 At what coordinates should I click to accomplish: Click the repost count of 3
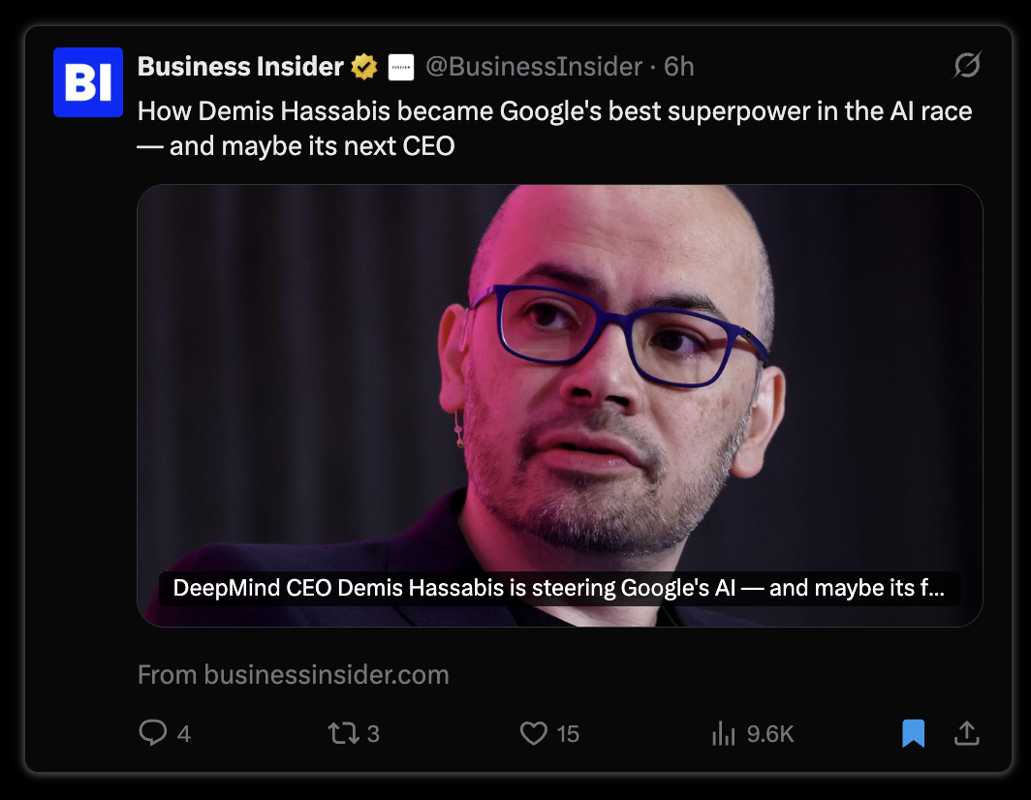coord(373,733)
